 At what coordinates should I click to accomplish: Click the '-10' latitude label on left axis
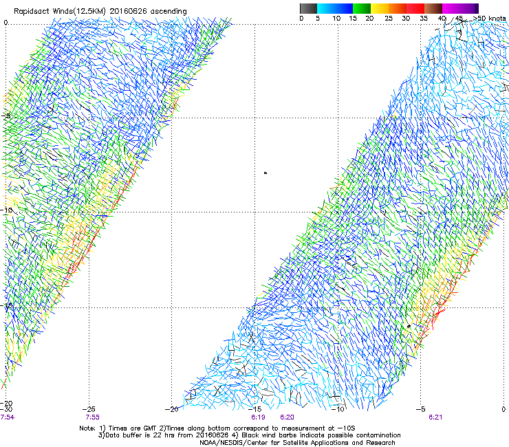6,210
